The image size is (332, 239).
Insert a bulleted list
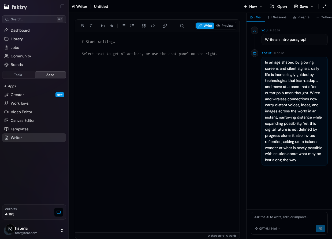click(x=124, y=26)
